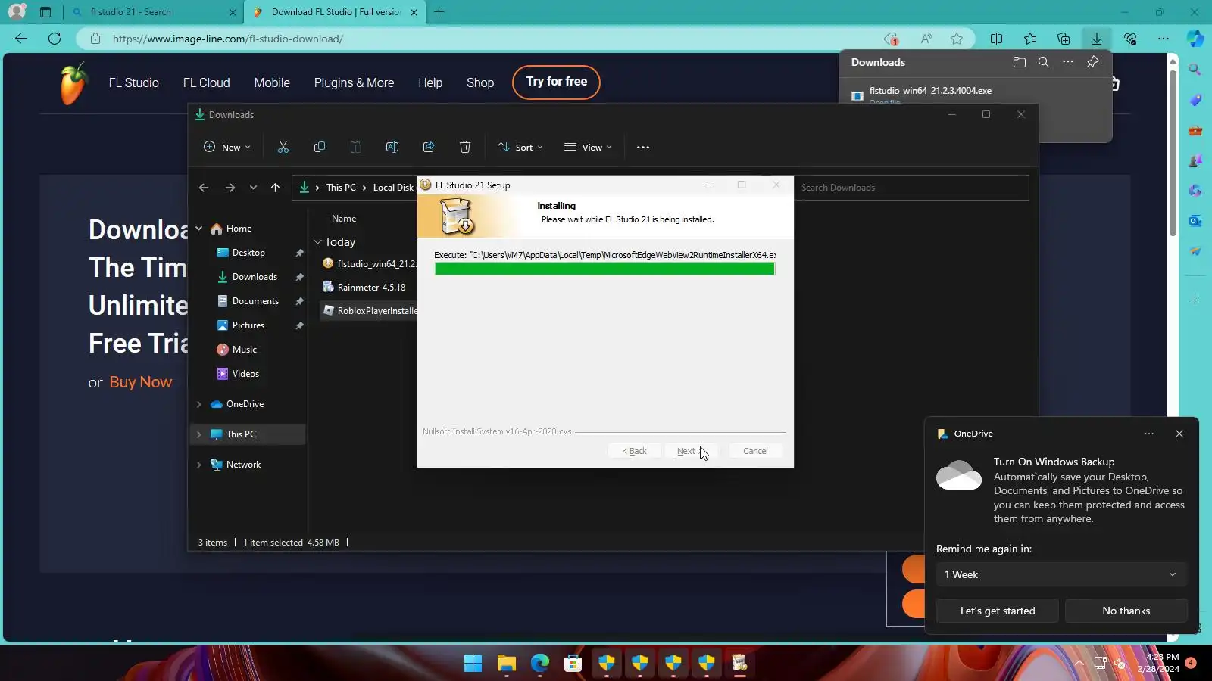Open File Explorer from the taskbar
1212x681 pixels.
coord(507,664)
